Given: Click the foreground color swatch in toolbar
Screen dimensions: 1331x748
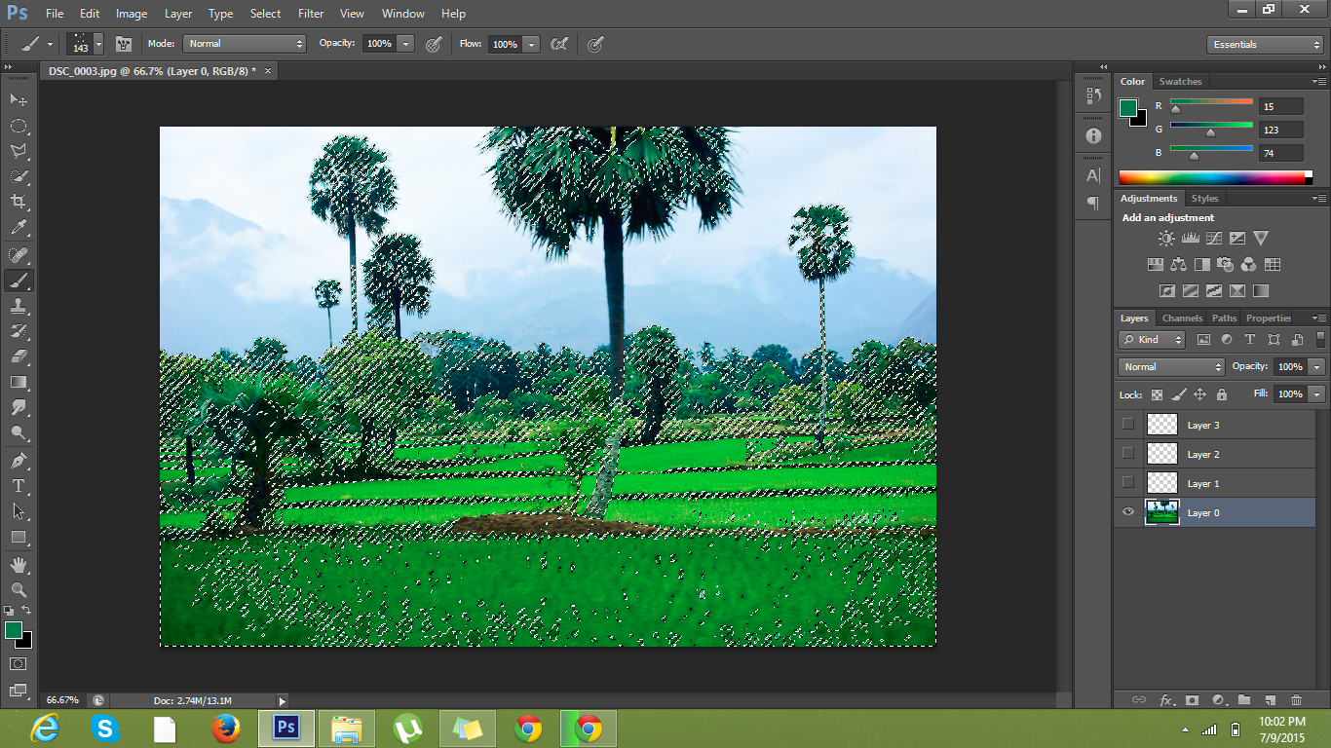Looking at the screenshot, I should click(x=14, y=630).
